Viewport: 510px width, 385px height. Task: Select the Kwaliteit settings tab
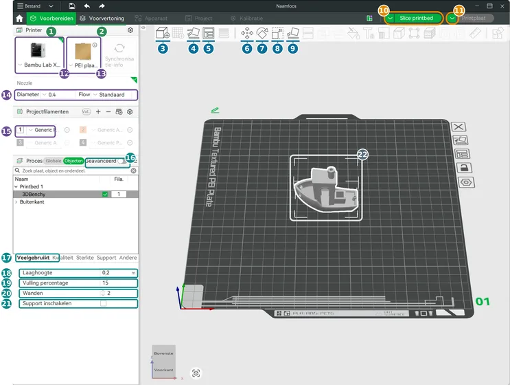click(62, 258)
